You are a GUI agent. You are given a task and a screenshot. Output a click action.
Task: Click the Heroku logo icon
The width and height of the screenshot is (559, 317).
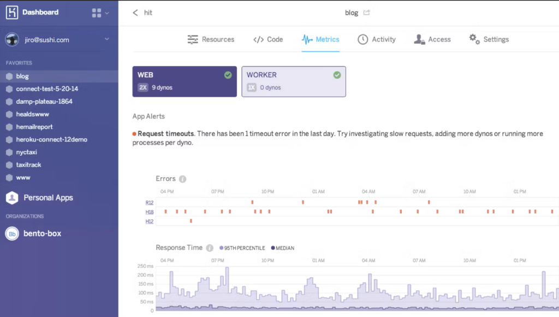tap(11, 11)
